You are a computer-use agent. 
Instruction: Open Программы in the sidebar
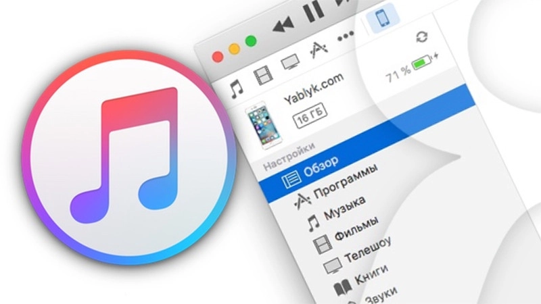pyautogui.click(x=346, y=181)
